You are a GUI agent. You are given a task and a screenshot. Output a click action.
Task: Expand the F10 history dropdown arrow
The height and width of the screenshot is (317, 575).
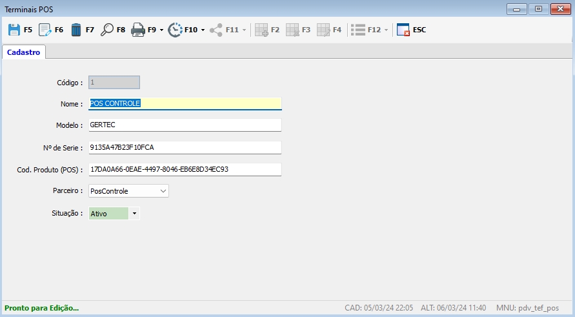click(x=203, y=30)
